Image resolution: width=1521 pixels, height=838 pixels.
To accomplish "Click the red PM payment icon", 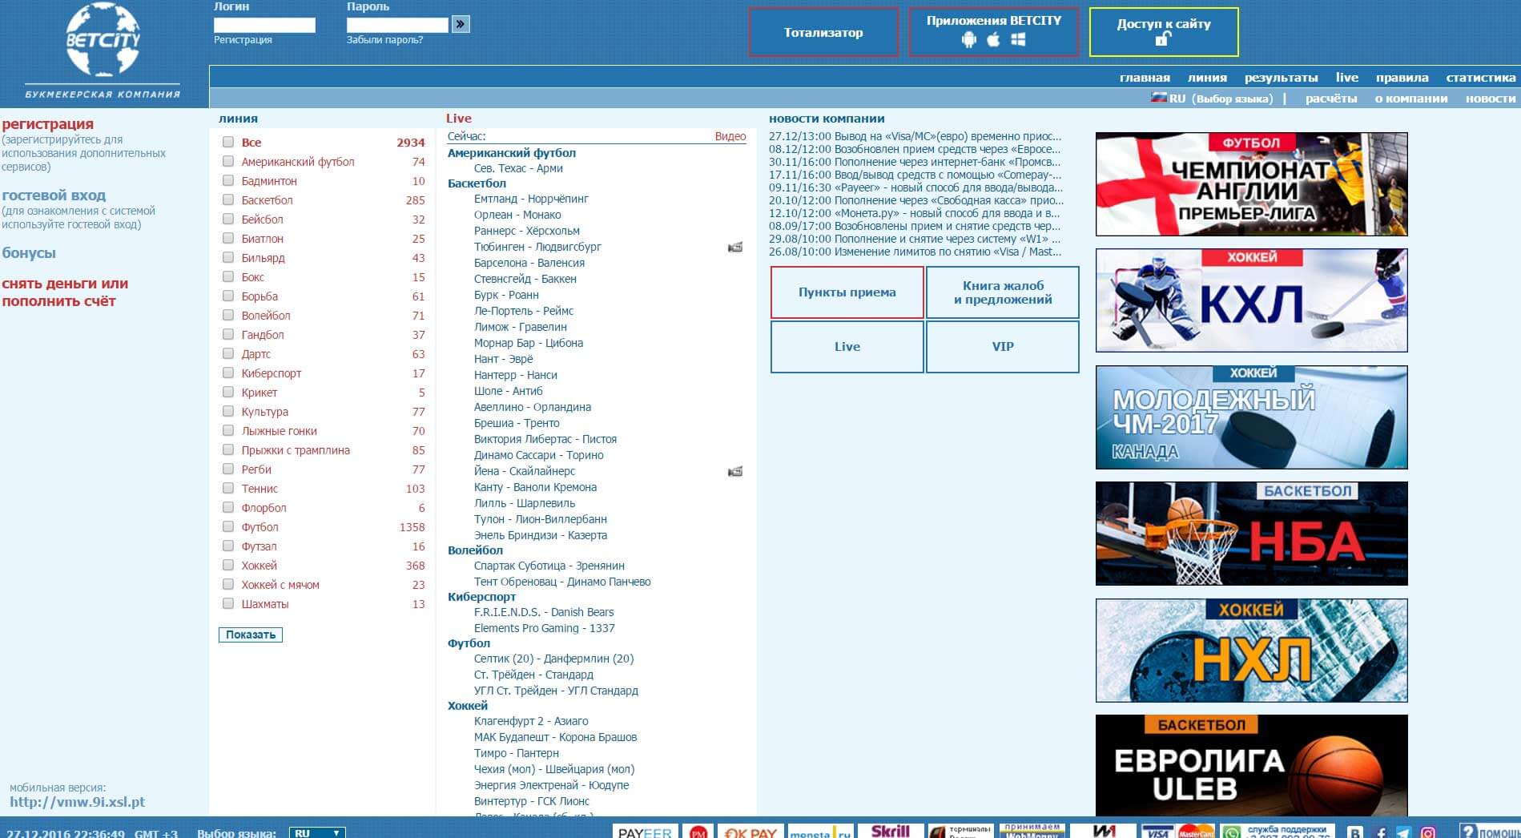I will [x=698, y=832].
